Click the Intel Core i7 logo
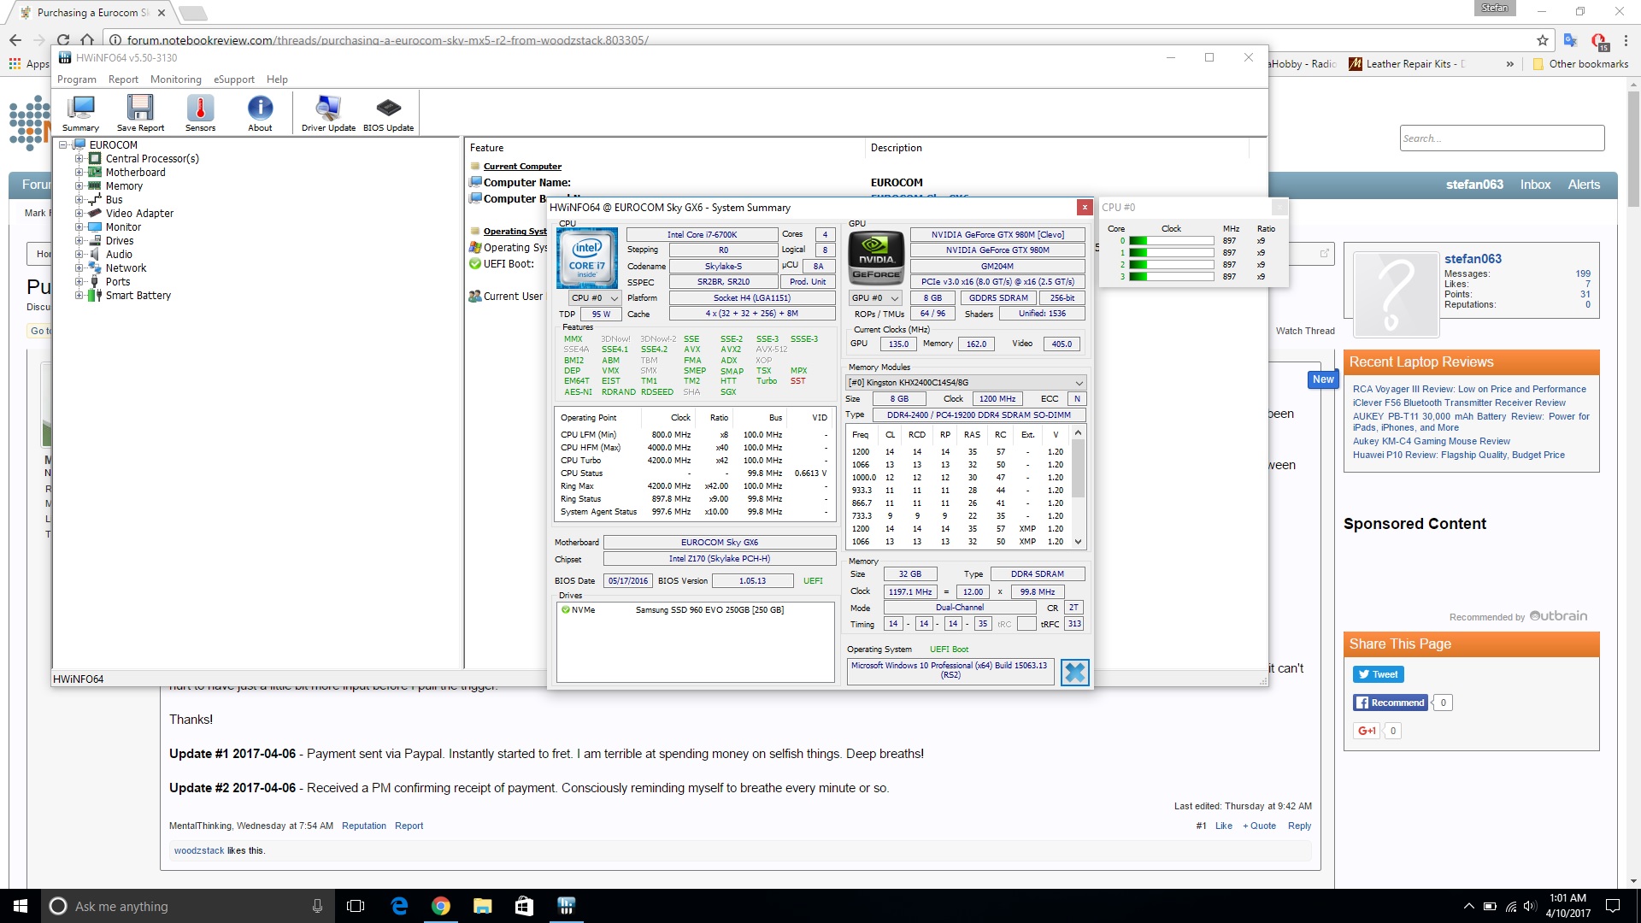The image size is (1641, 923). pyautogui.click(x=587, y=258)
